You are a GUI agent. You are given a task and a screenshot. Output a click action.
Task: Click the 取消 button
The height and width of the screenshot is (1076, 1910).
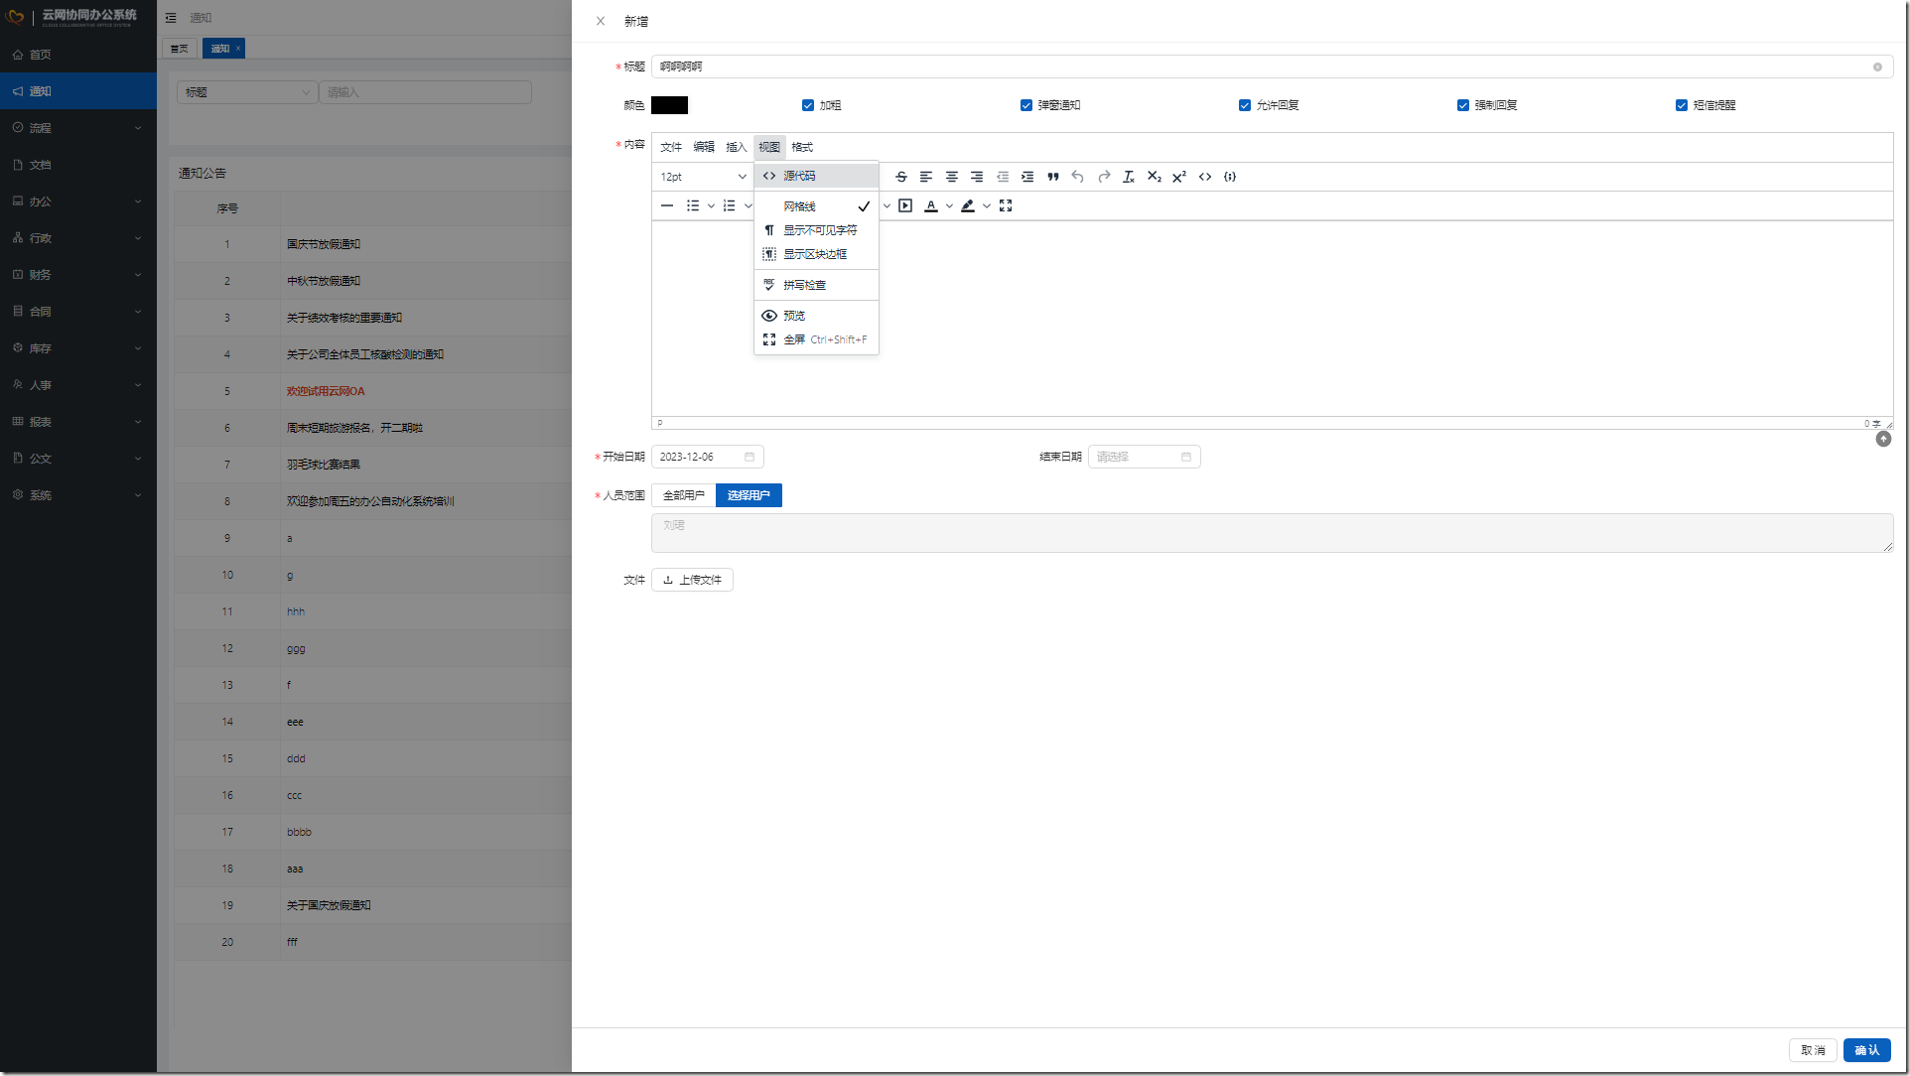pyautogui.click(x=1813, y=1050)
